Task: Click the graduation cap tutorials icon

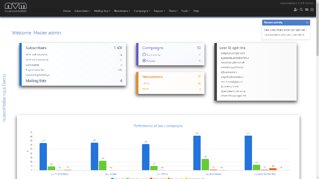Action: point(307,10)
